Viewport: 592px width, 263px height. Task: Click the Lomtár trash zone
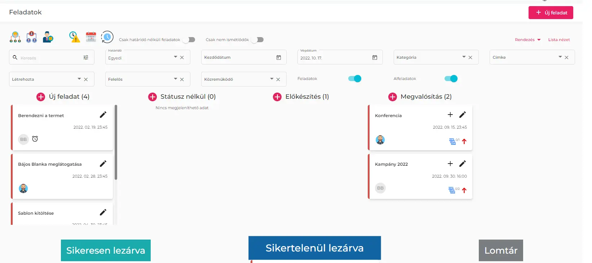click(501, 250)
